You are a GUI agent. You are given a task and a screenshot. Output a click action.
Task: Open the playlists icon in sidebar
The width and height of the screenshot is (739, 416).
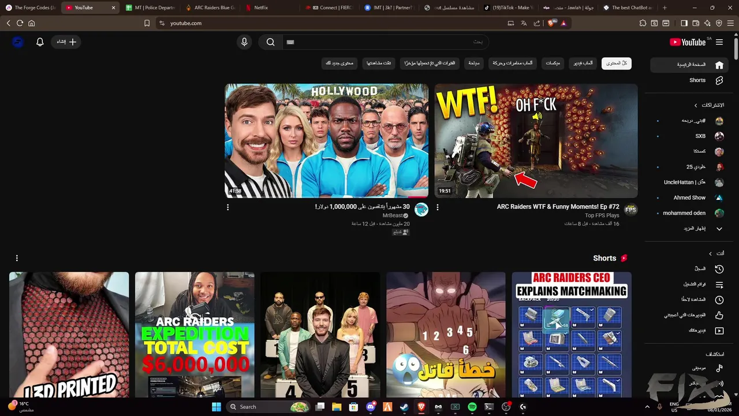[719, 284]
